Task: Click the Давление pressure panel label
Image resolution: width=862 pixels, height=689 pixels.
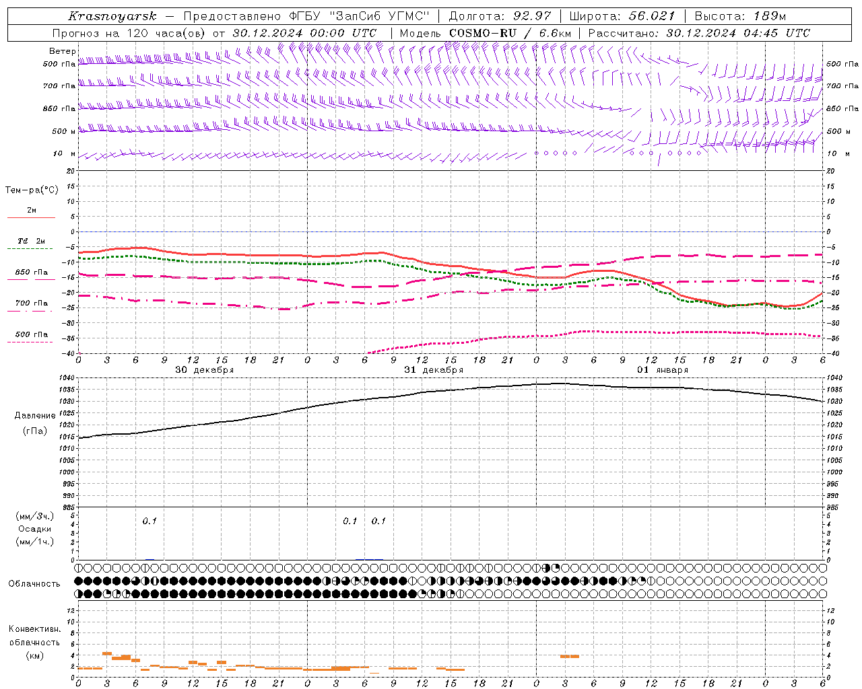Action: click(35, 416)
